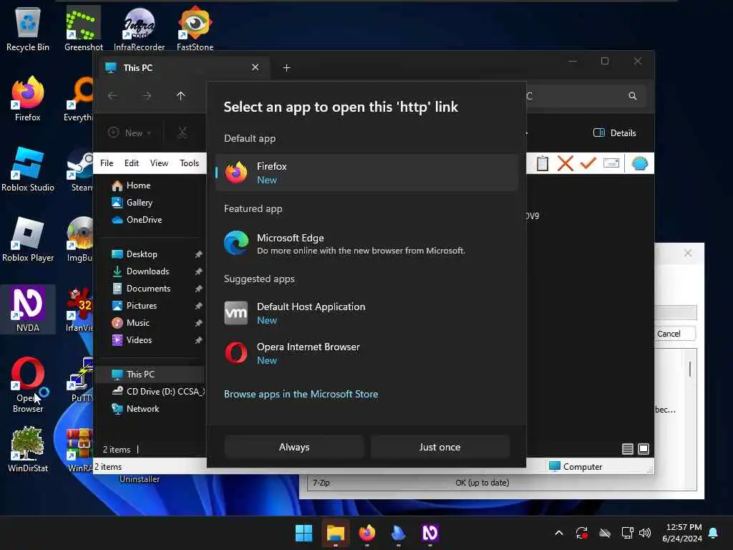Click Cancel in background dialog
This screenshot has height=550, width=733.
[669, 334]
